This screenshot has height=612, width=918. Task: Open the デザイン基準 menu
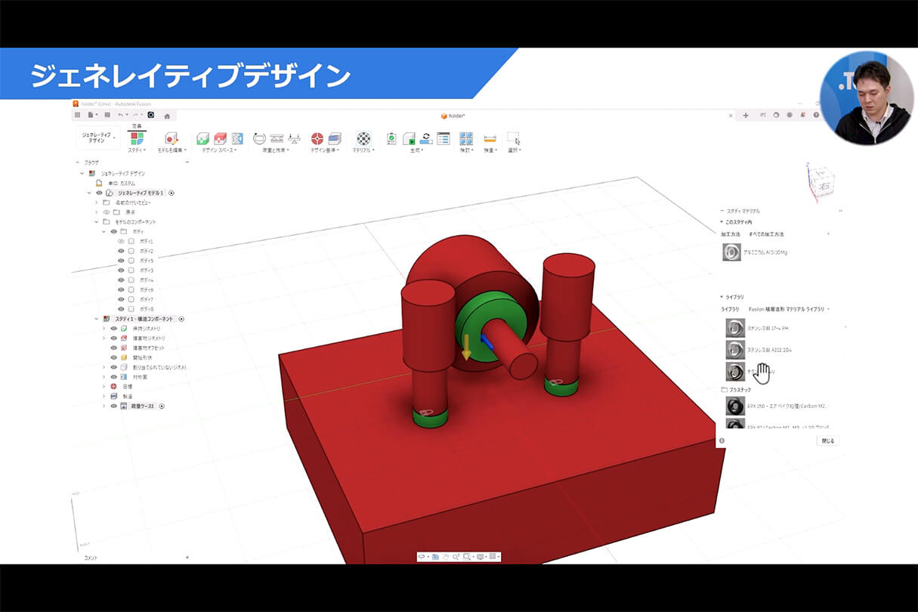click(326, 150)
